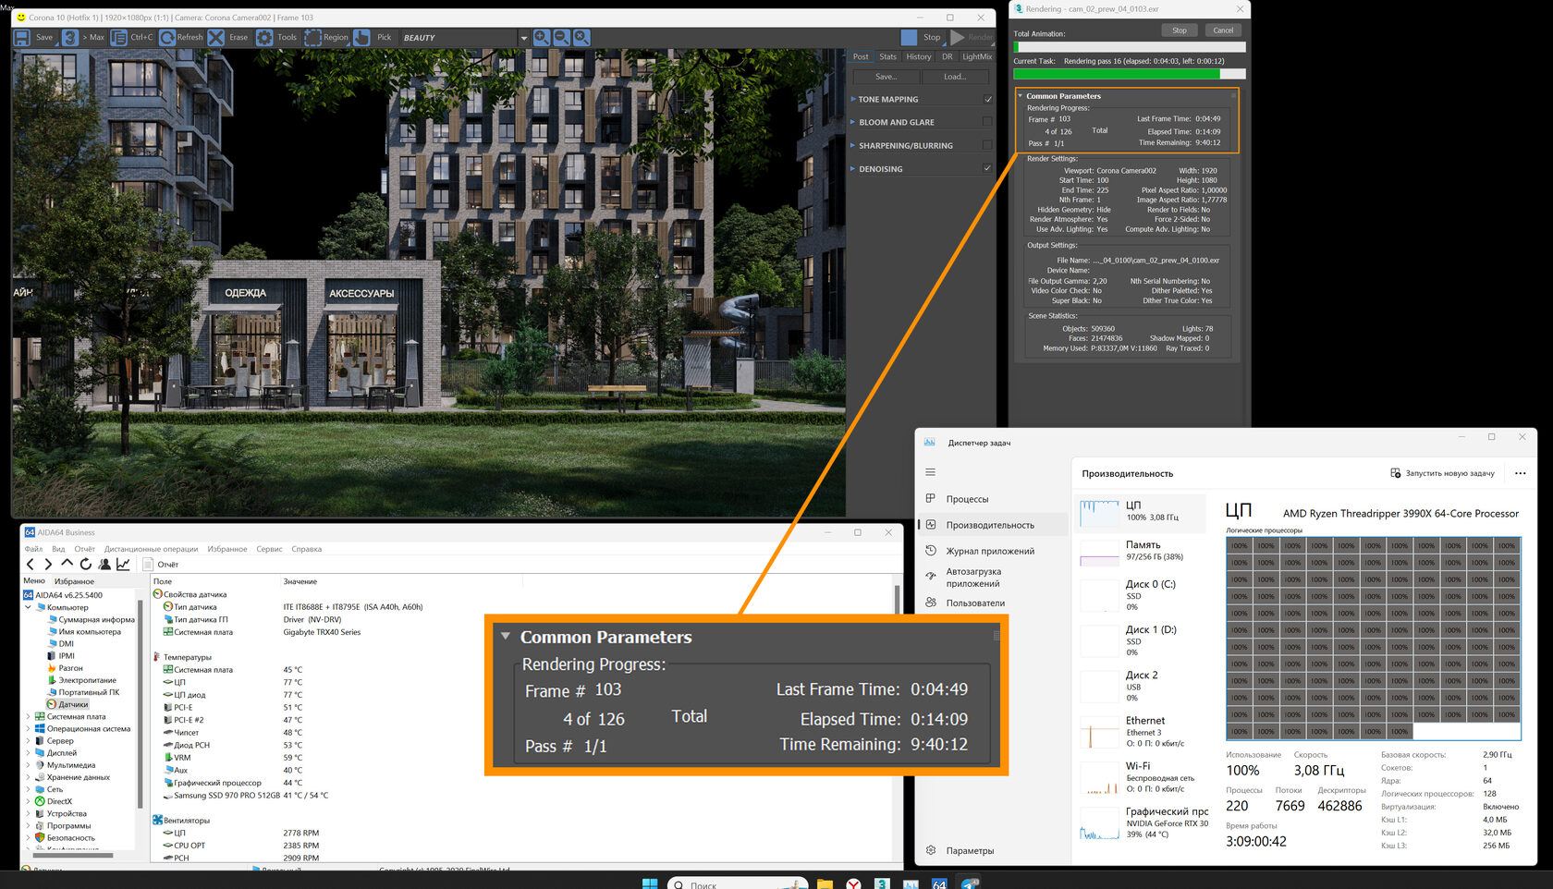The width and height of the screenshot is (1553, 889).
Task: Refresh the Corona frame buffer
Action: tap(181, 38)
